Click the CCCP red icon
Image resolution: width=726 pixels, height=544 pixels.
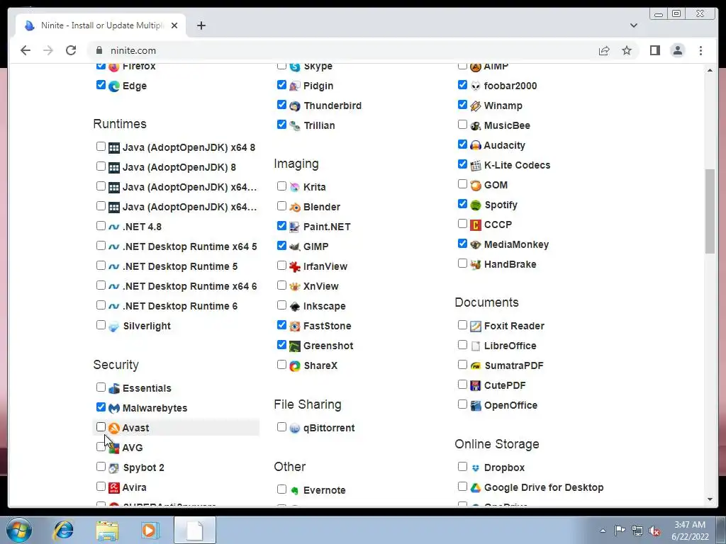(476, 225)
